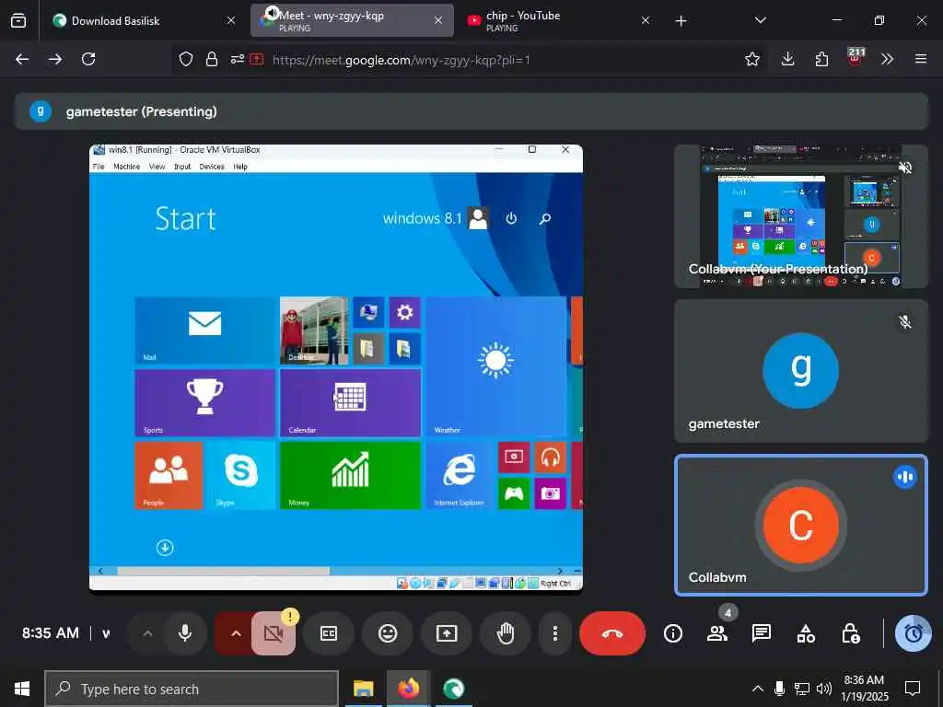The height and width of the screenshot is (707, 943).
Task: Expand audio settings chevron beside microphone
Action: point(147,633)
